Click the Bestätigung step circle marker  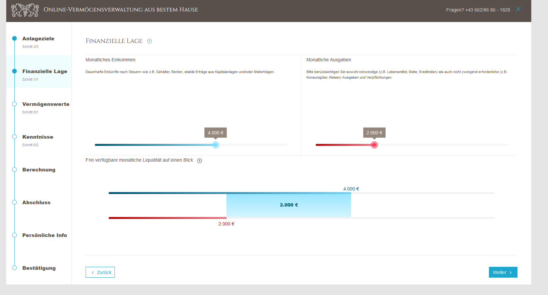pos(14,268)
